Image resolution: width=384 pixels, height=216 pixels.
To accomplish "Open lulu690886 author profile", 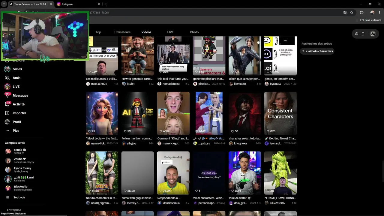I will tap(277, 203).
